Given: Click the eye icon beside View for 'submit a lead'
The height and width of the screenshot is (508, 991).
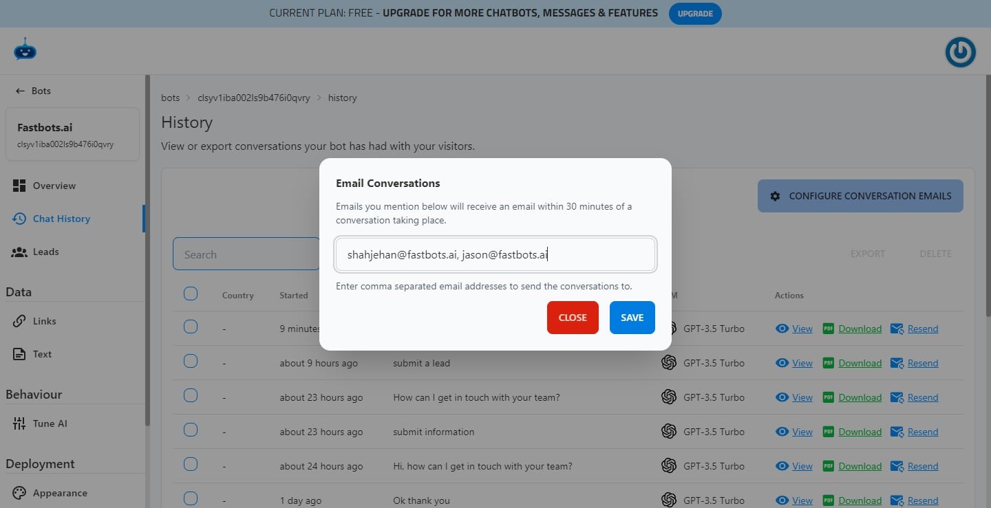Looking at the screenshot, I should tap(782, 363).
